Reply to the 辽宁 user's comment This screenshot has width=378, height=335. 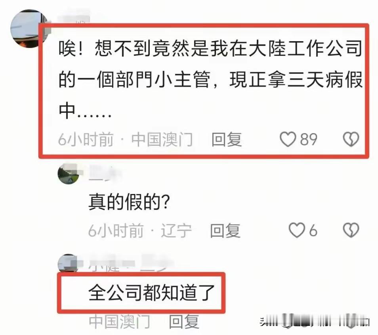225,230
